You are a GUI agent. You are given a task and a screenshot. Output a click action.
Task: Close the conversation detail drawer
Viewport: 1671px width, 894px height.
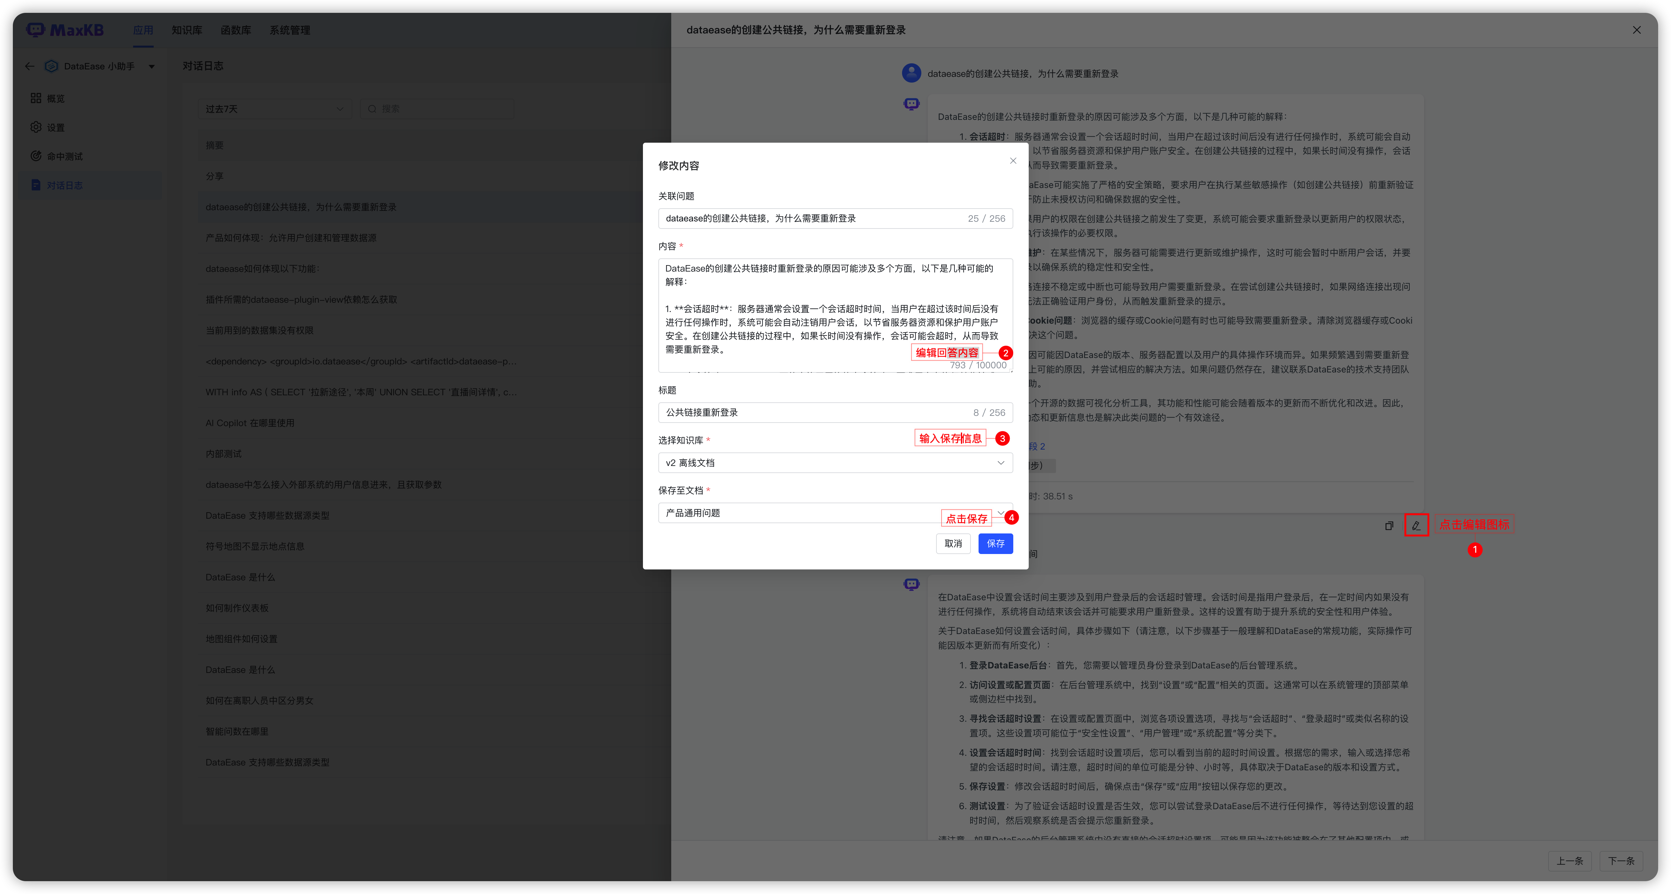[x=1636, y=30]
